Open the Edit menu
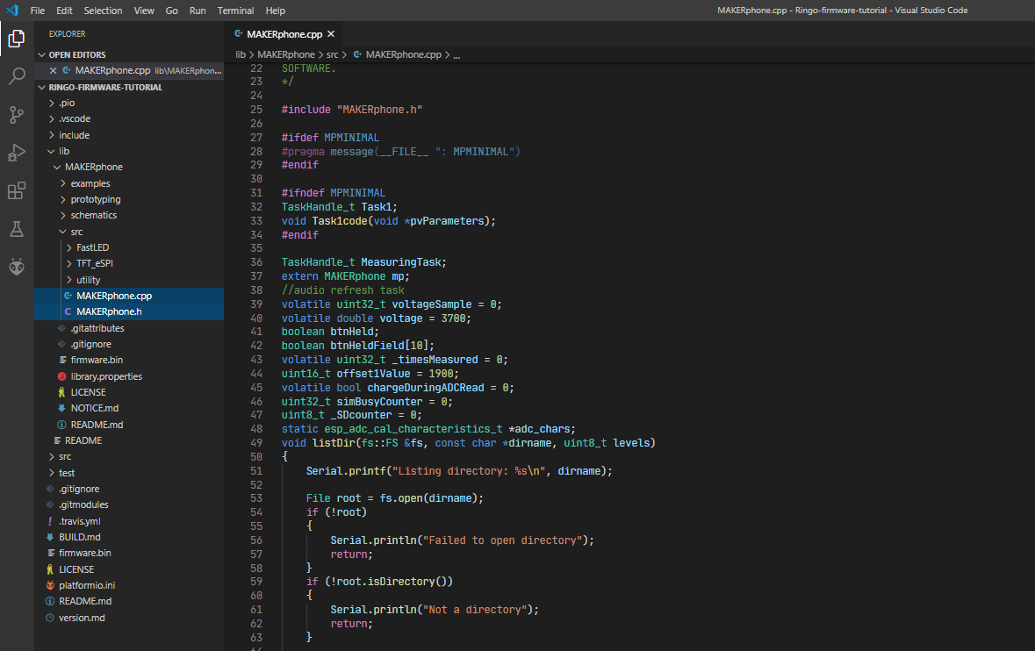The height and width of the screenshot is (651, 1035). 64,11
